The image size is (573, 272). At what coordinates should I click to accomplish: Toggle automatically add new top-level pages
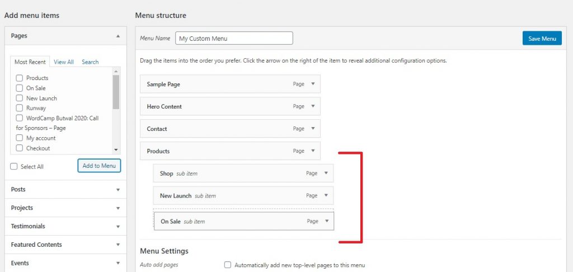(x=228, y=265)
